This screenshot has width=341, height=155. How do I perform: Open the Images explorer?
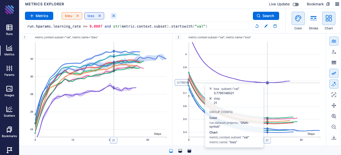pos(9,91)
